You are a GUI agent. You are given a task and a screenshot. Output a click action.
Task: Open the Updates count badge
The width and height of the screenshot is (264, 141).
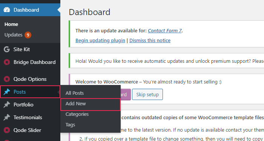pos(28,35)
